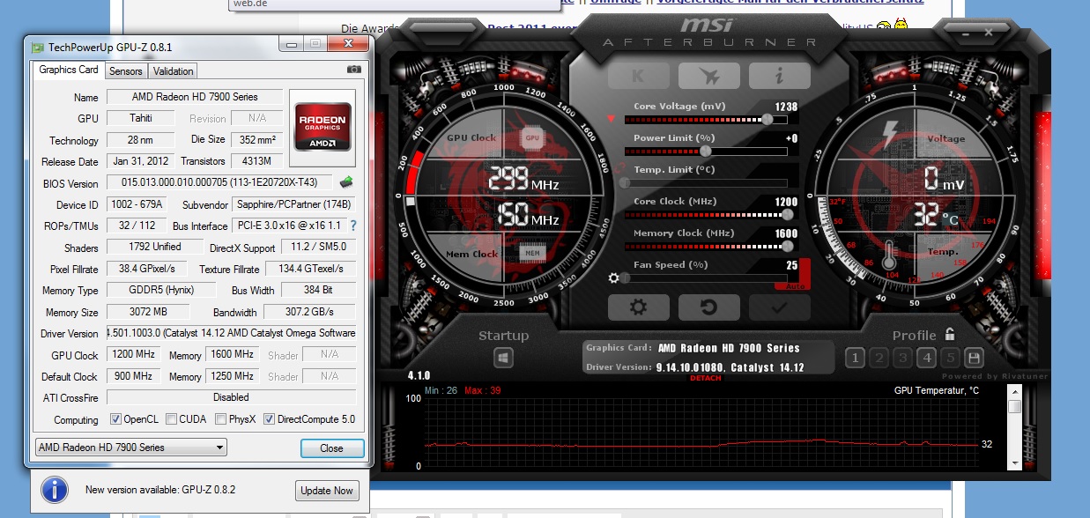Switch to the Validation tab

[x=173, y=71]
